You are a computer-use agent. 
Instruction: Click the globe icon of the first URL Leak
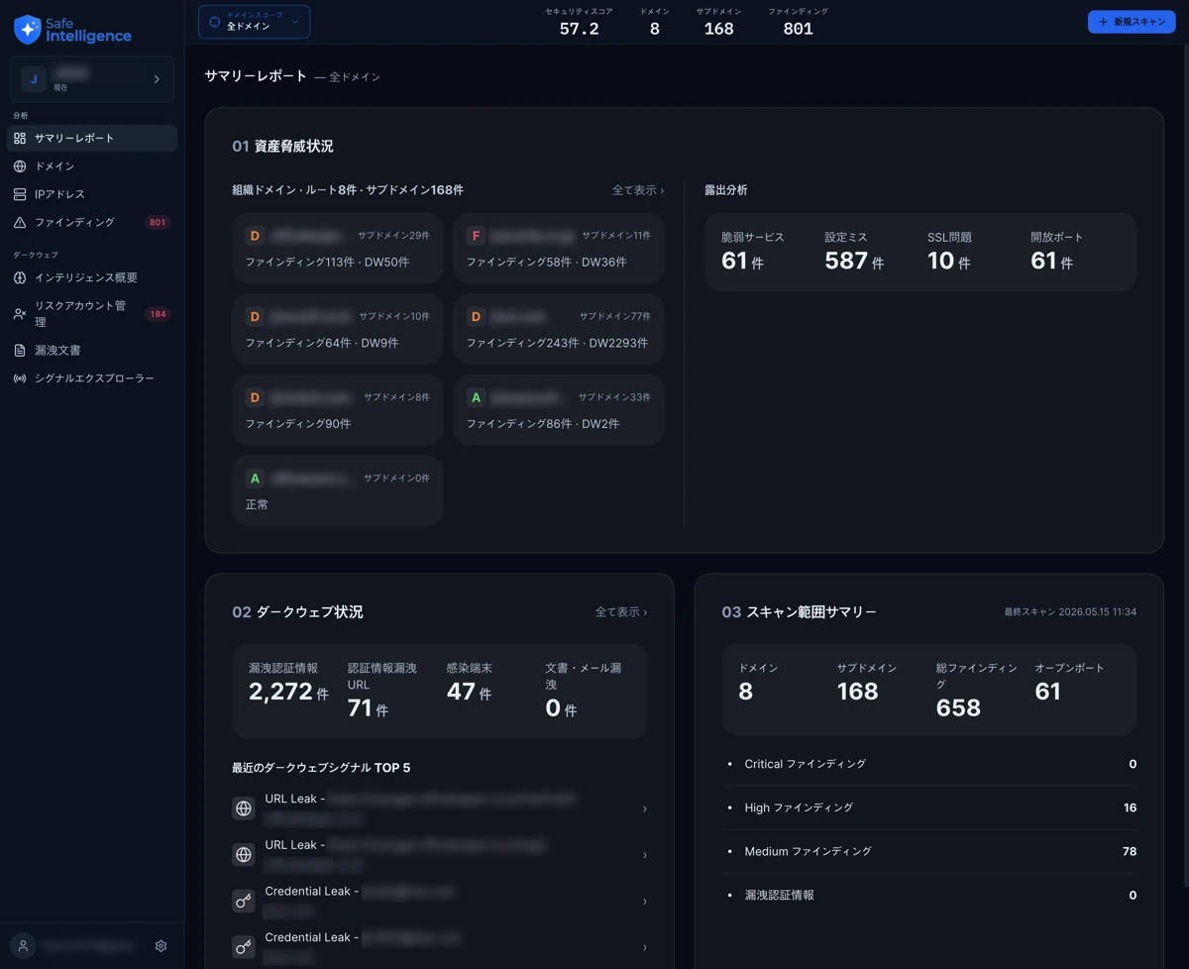(x=244, y=808)
